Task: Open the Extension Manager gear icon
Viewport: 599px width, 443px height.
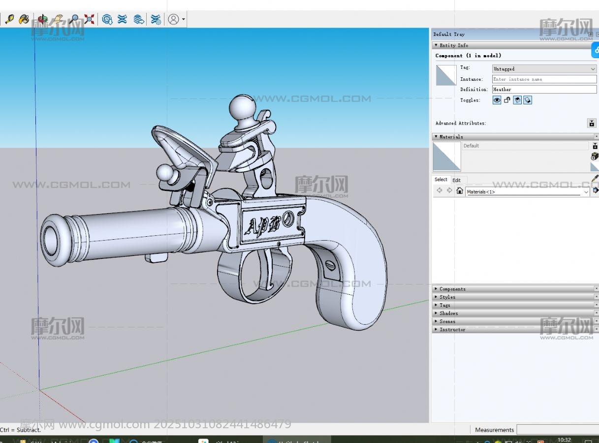Action: tap(156, 19)
